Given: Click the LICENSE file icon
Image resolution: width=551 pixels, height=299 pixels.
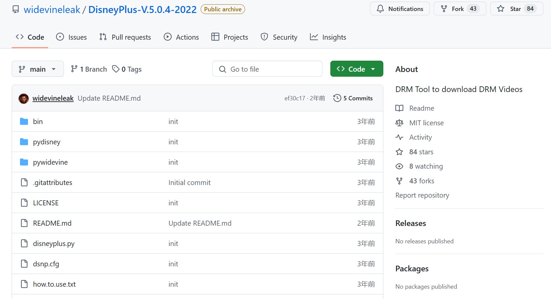Looking at the screenshot, I should (24, 203).
